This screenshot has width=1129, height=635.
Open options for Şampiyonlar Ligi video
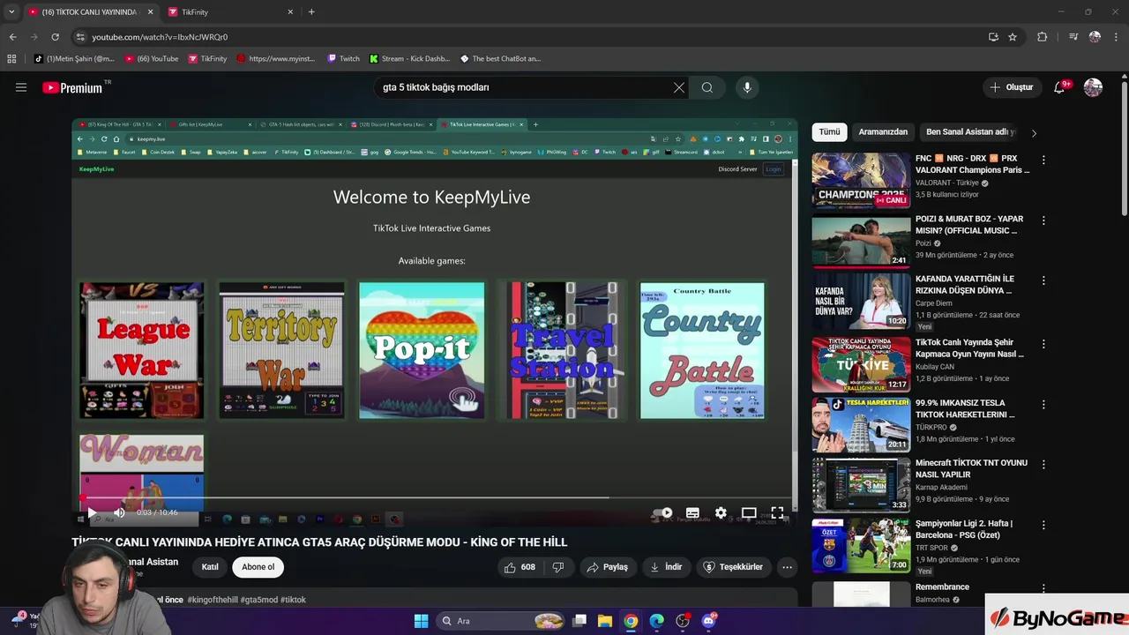point(1043,524)
